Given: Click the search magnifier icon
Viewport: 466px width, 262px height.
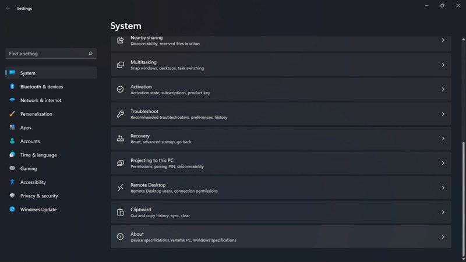Looking at the screenshot, I should 90,54.
